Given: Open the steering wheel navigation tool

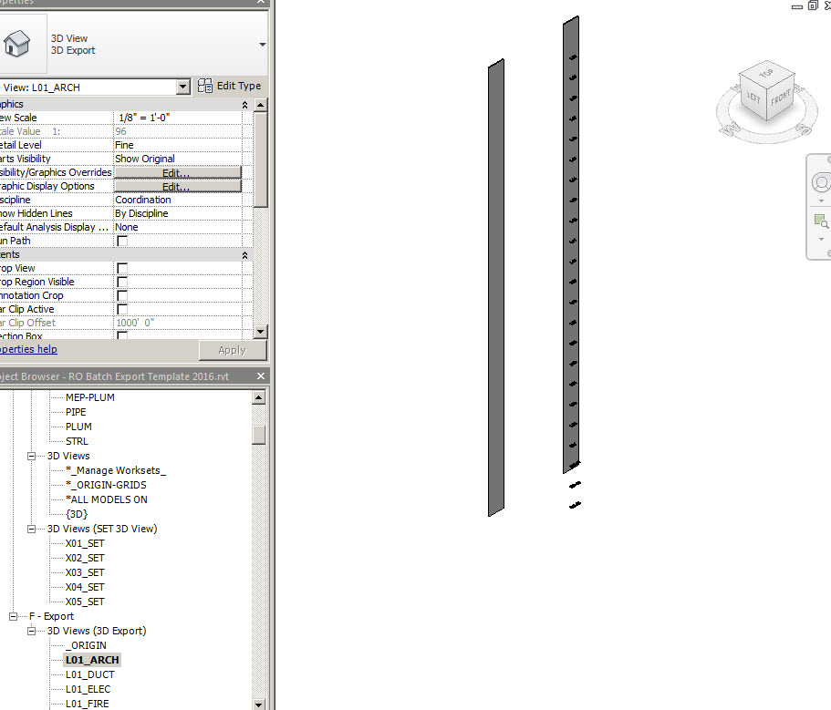Looking at the screenshot, I should (x=822, y=183).
